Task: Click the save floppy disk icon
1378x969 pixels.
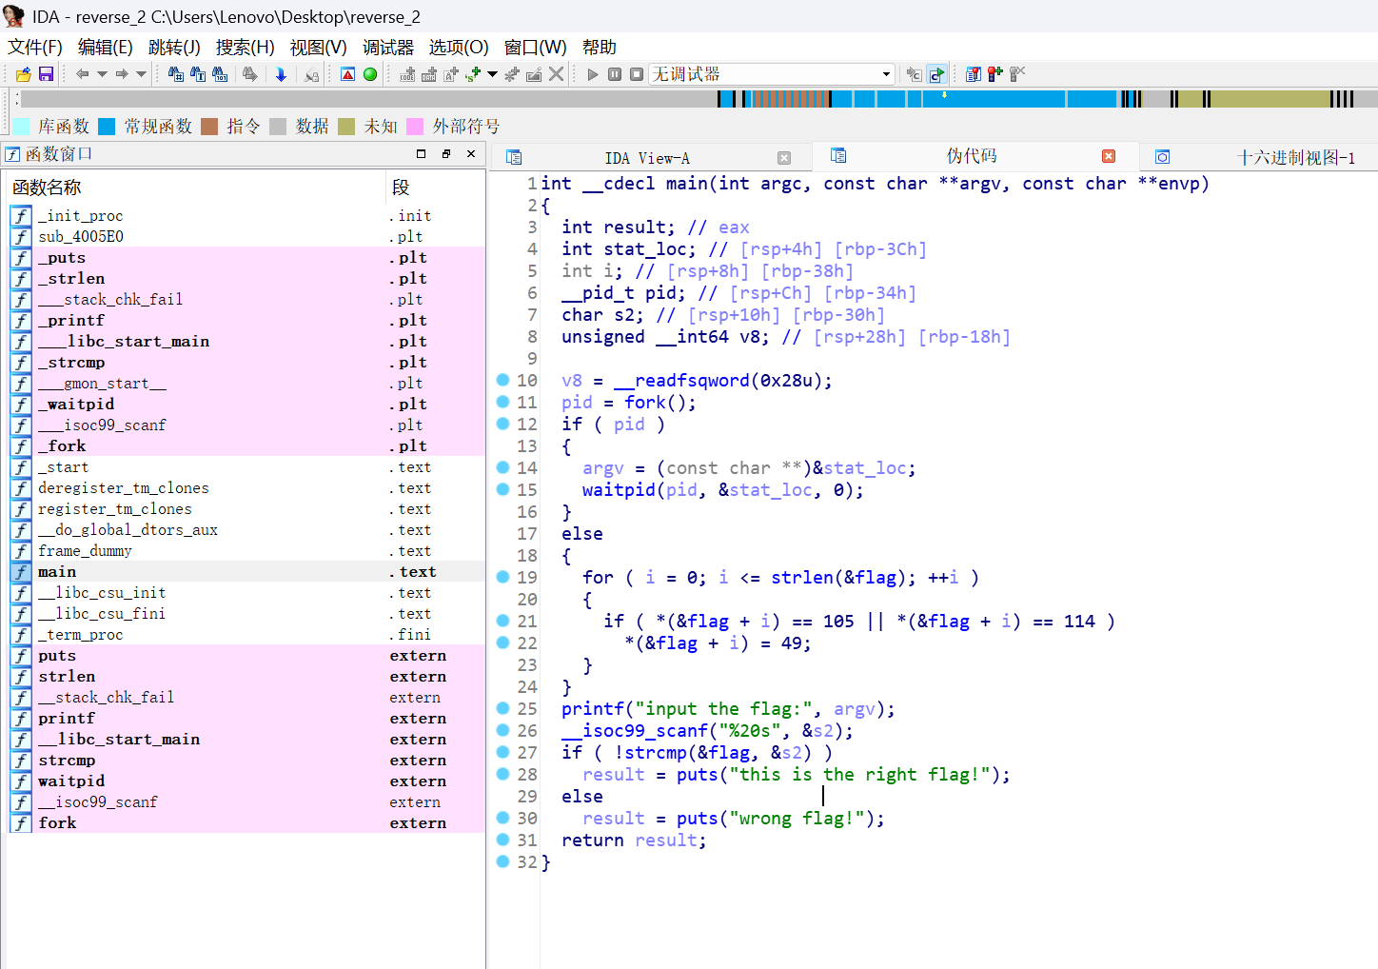Action: (46, 74)
